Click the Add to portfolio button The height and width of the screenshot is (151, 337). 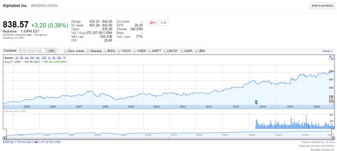tap(322, 6)
